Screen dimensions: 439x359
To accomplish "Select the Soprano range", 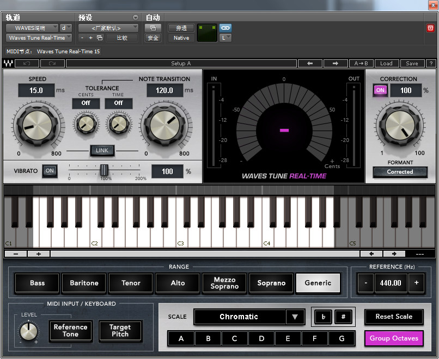I will point(271,283).
